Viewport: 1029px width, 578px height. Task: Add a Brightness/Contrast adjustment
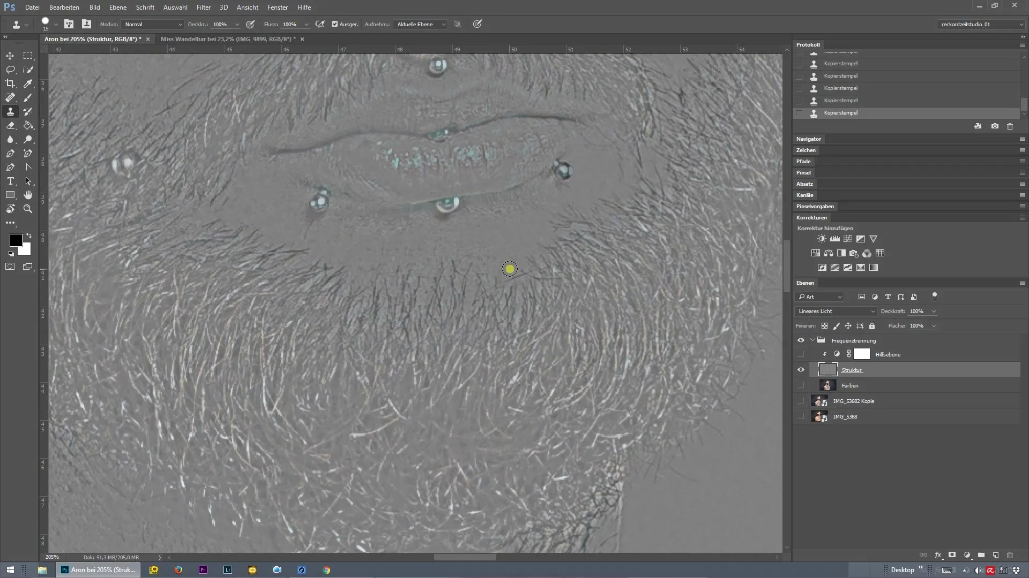coord(822,239)
